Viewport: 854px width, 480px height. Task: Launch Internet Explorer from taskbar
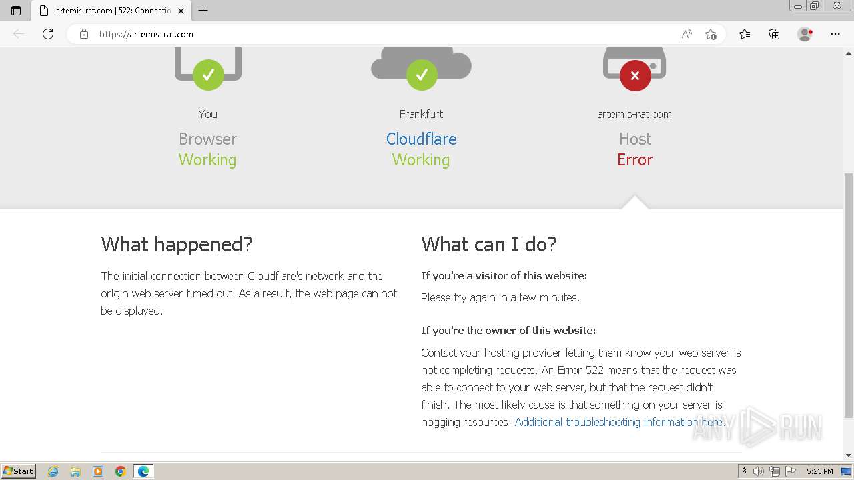point(53,471)
